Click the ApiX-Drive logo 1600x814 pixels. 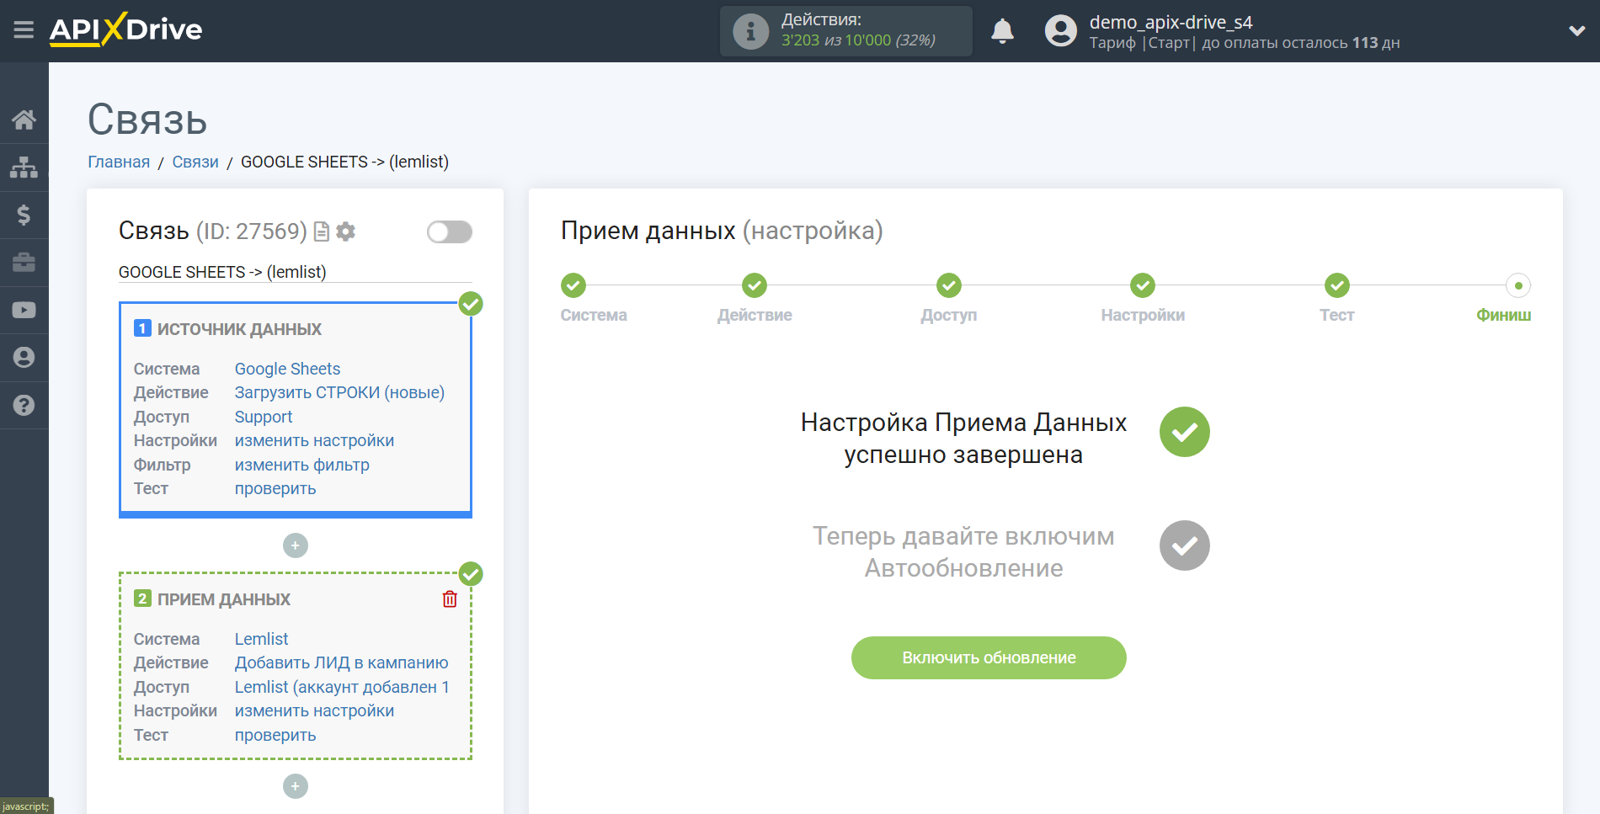coord(125,30)
